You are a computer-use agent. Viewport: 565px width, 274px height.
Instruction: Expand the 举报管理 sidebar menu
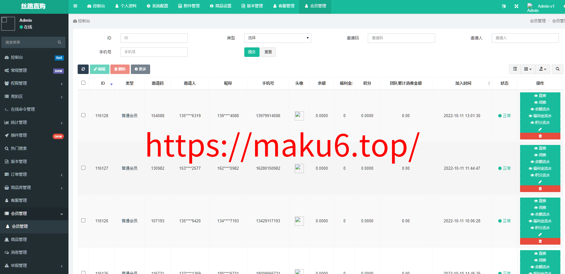click(x=34, y=265)
